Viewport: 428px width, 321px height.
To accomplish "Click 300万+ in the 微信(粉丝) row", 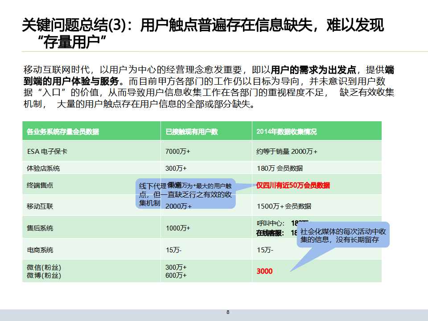I will [176, 267].
